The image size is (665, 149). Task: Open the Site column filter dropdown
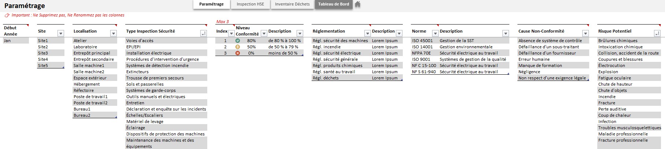coord(61,34)
